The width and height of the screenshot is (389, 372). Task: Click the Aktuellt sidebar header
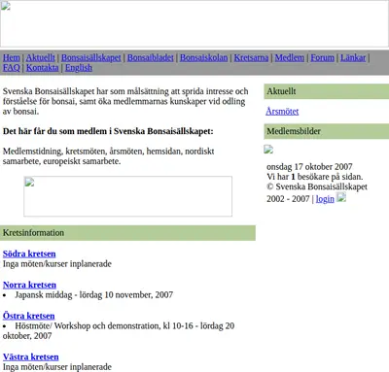(x=327, y=91)
